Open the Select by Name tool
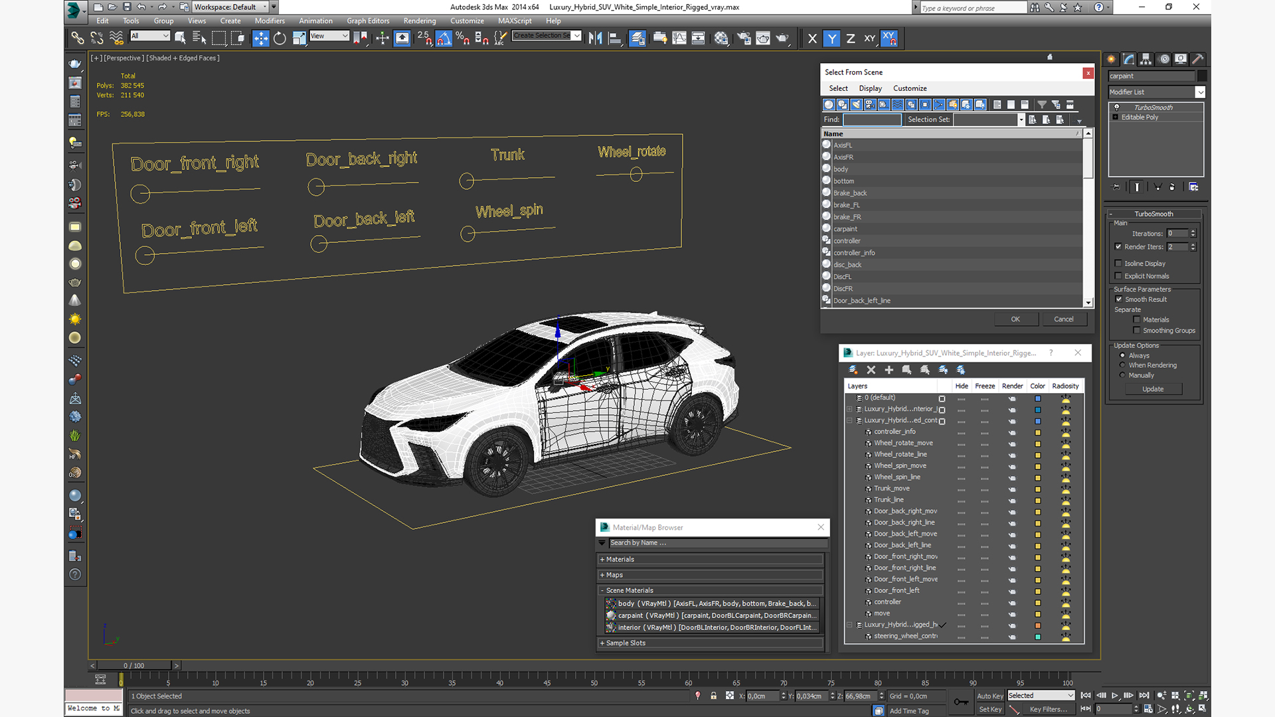The height and width of the screenshot is (717, 1275). coord(199,39)
